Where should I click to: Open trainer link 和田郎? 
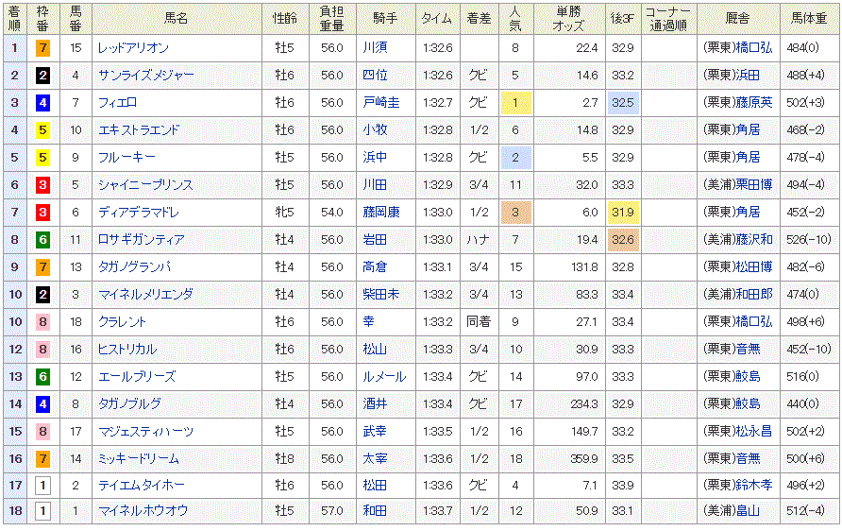click(753, 295)
